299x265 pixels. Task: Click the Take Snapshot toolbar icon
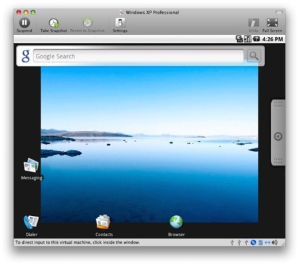(x=54, y=23)
